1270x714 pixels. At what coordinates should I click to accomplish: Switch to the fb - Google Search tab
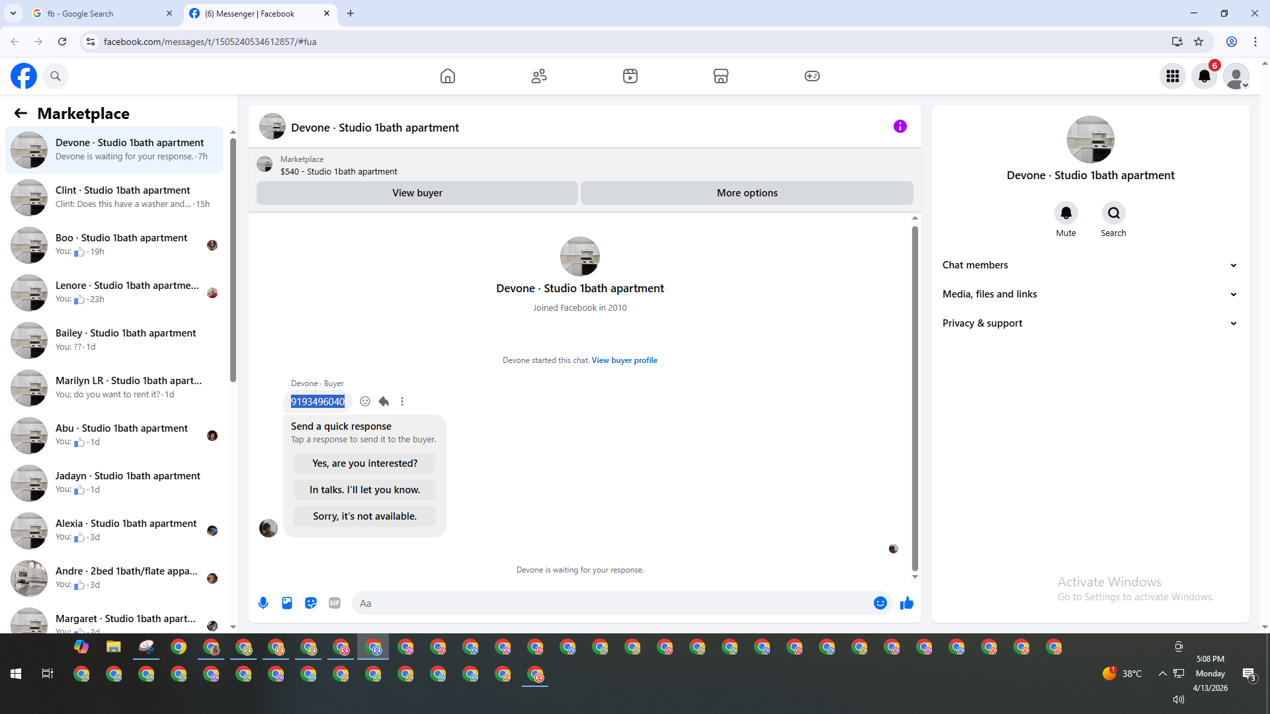click(x=103, y=13)
